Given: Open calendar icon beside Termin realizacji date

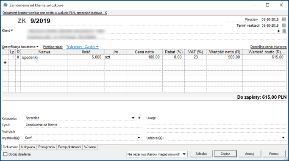Looking at the screenshot, I should pyautogui.click(x=284, y=25).
